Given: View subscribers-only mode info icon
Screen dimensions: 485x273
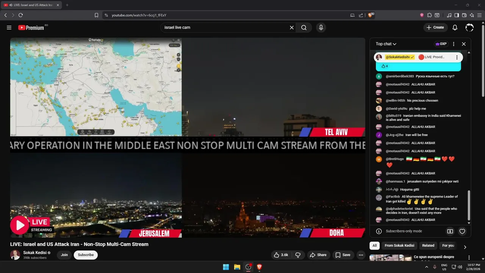Looking at the screenshot, I should point(379,231).
